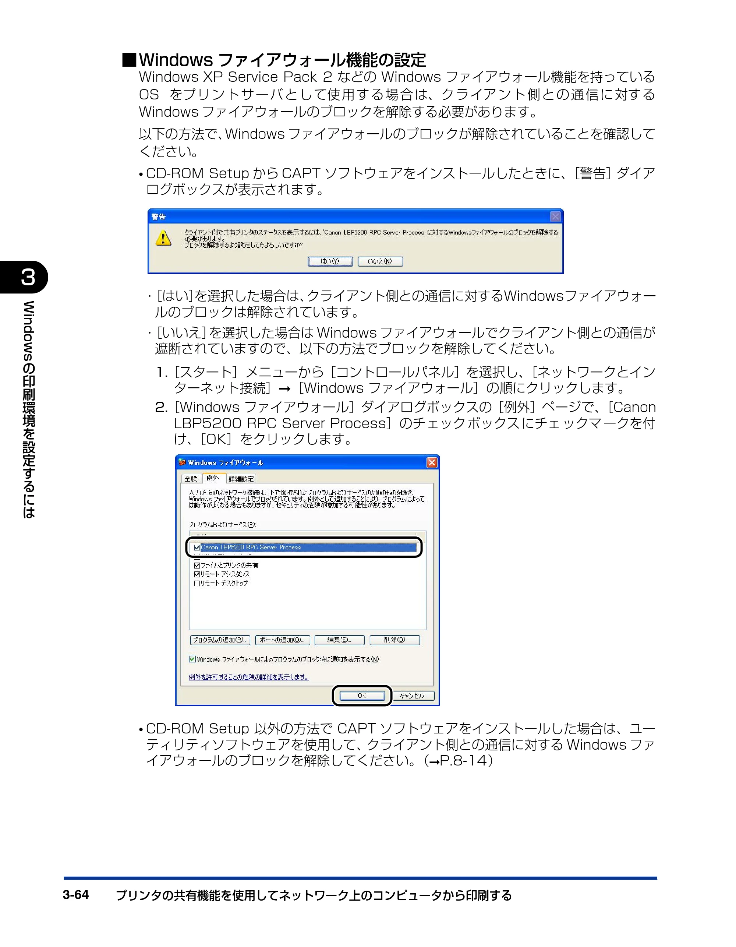Viewport: 736px width, 947px height.
Task: Select the Canon LBP5200 RPC Server Process row
Action: (305, 548)
